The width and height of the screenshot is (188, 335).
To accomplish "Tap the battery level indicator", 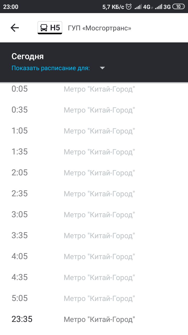I will click(179, 7).
